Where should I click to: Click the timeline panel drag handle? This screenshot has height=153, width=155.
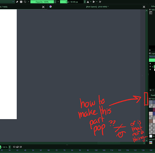pyautogui.click(x=67, y=145)
